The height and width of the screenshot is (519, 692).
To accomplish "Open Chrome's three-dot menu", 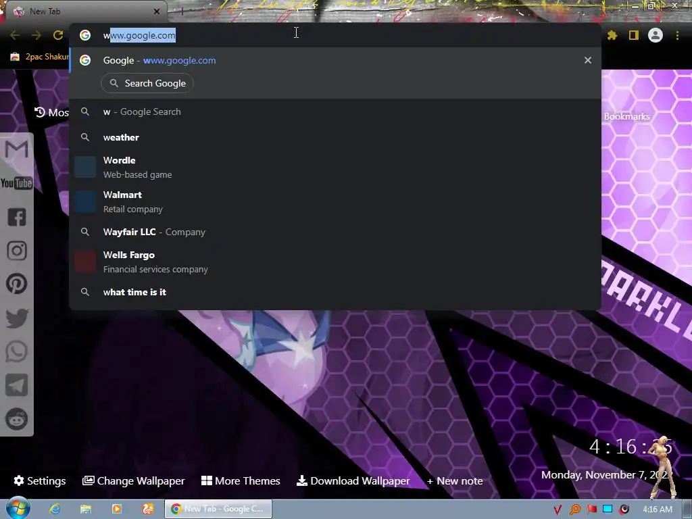I will point(677,35).
